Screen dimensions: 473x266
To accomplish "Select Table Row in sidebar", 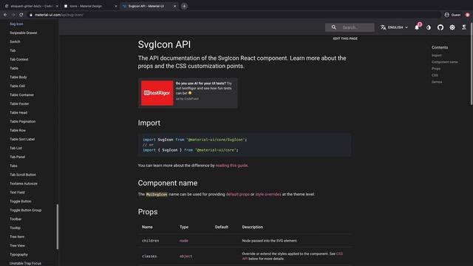I will [18, 130].
